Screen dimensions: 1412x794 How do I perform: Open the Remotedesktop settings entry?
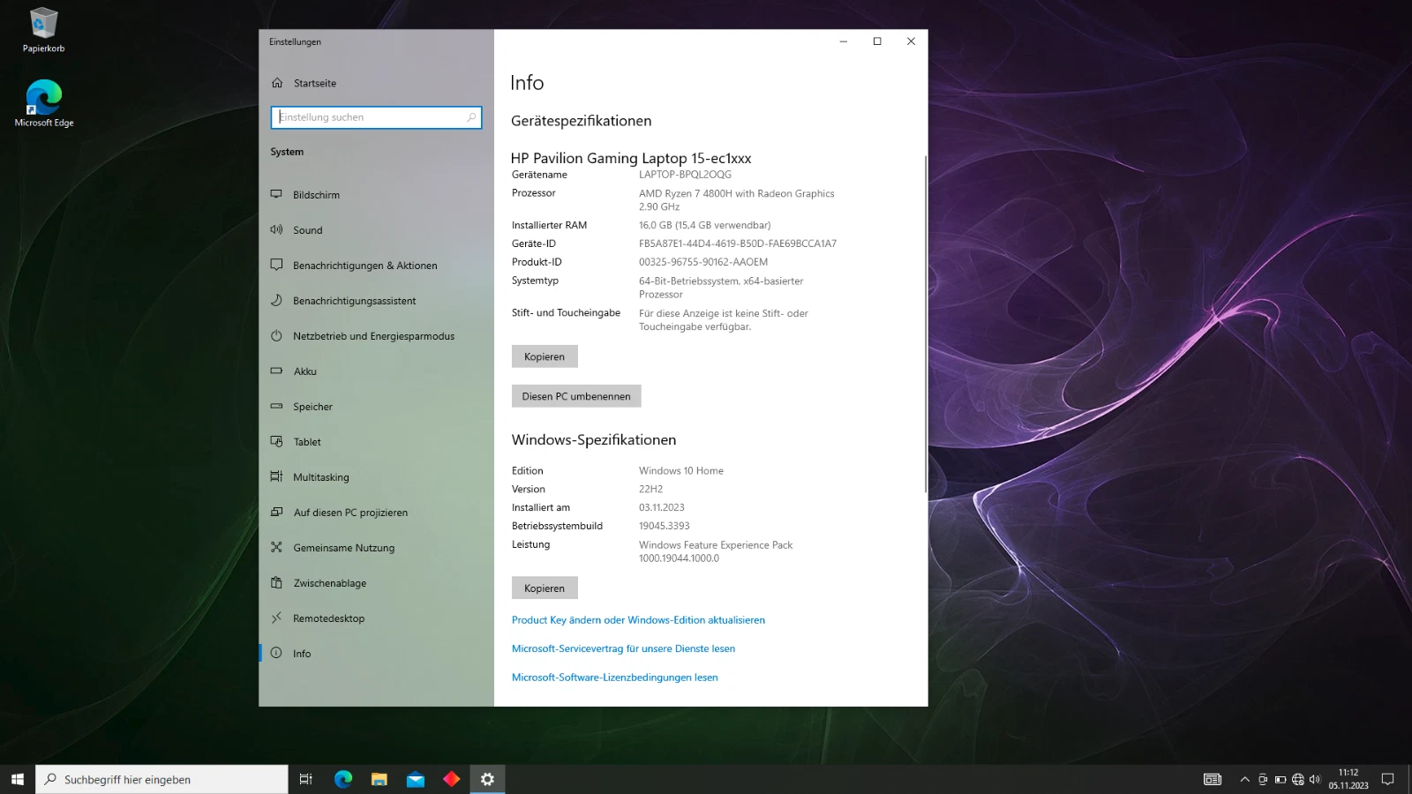pos(328,618)
